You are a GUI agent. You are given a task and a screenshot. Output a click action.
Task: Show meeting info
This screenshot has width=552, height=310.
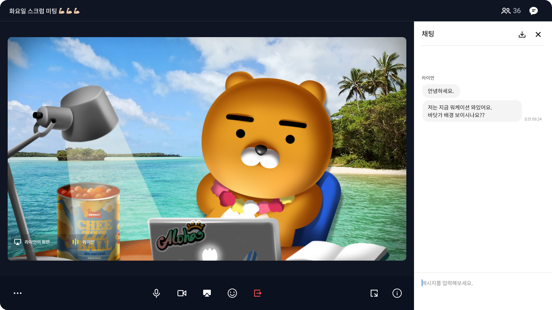[x=397, y=293]
